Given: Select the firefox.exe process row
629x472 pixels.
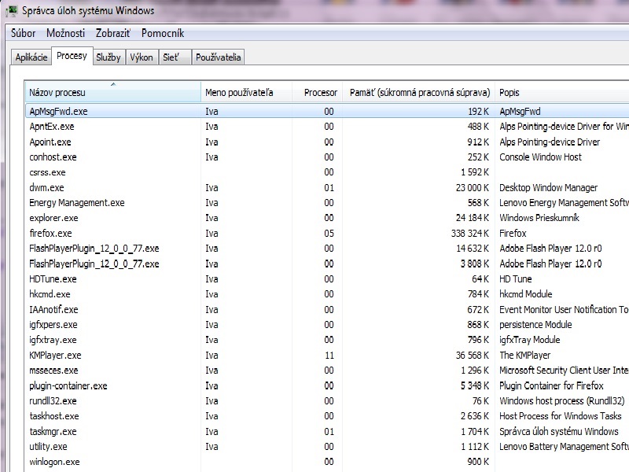Looking at the screenshot, I should 50,234.
